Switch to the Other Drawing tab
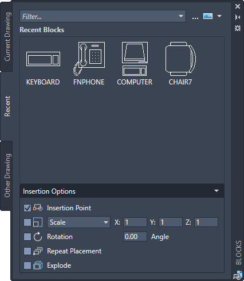Screen dimensions: 244x281 (7, 175)
